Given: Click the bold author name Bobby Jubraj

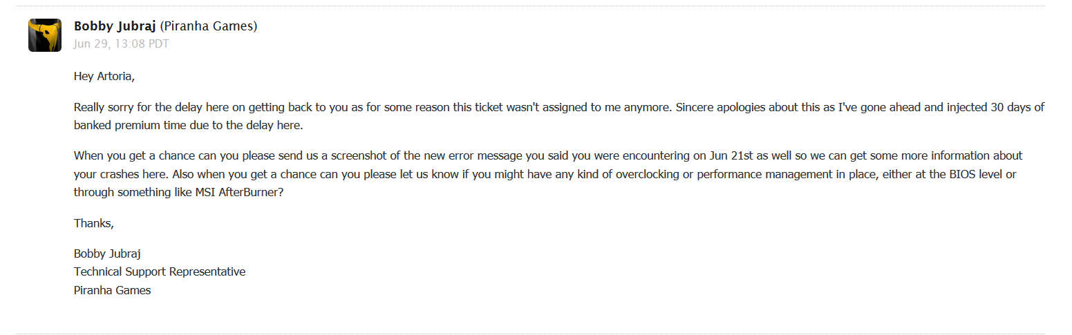Looking at the screenshot, I should [115, 26].
